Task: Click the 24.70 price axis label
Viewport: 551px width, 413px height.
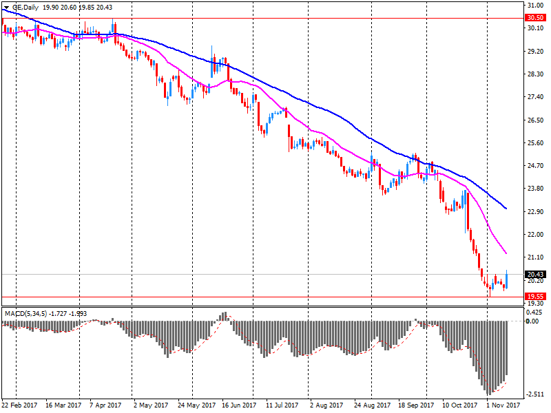Action: [x=536, y=166]
